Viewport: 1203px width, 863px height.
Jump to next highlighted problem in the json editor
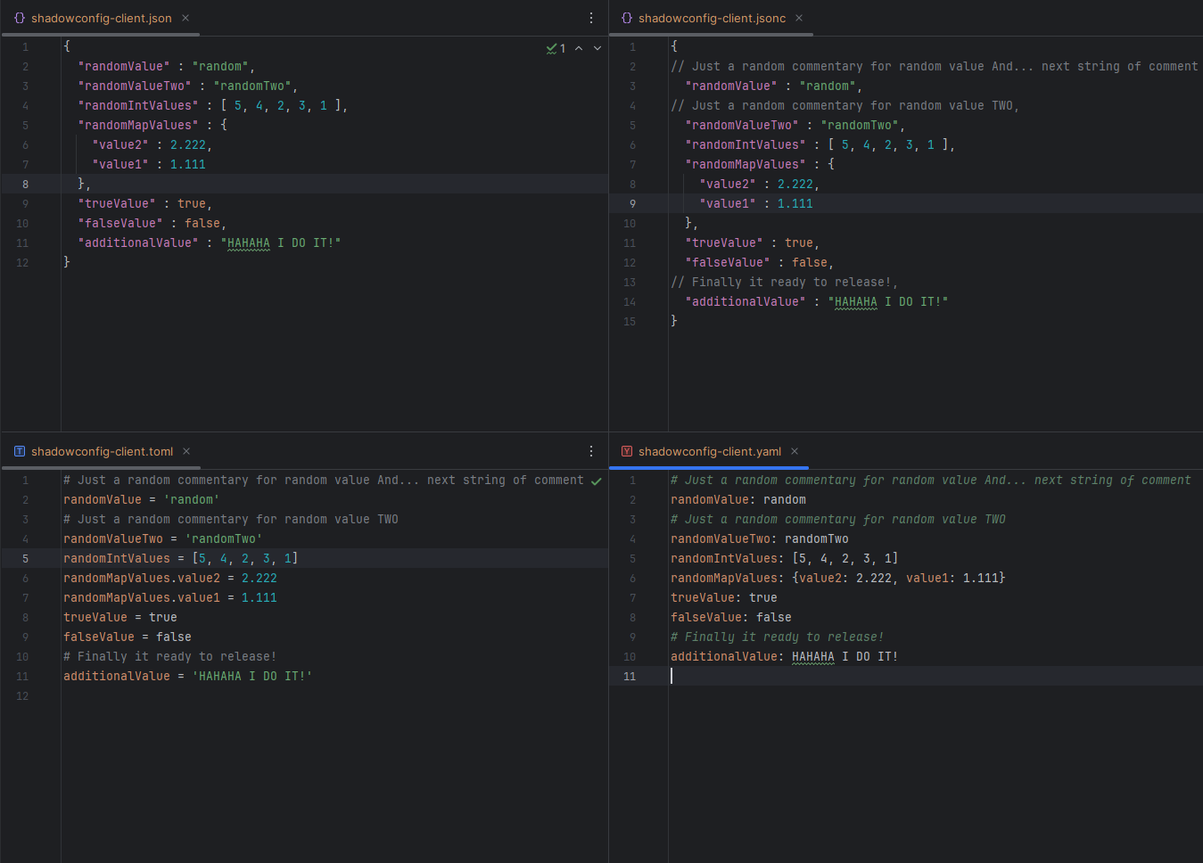point(597,48)
